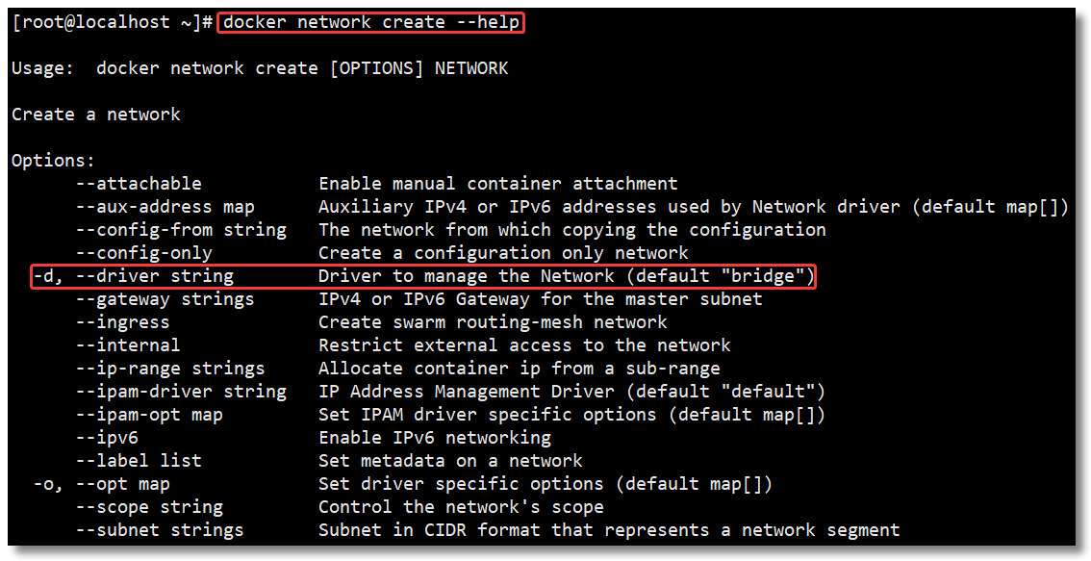Click the -o, --opt map option
Screen dimensions: 1091x561
(x=102, y=484)
